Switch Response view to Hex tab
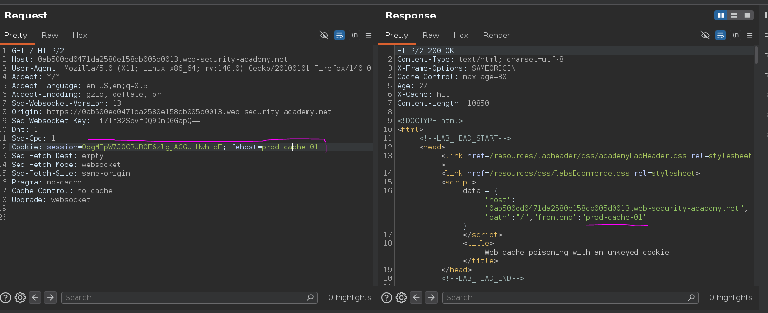Screen dimensions: 768x313 click(461, 35)
